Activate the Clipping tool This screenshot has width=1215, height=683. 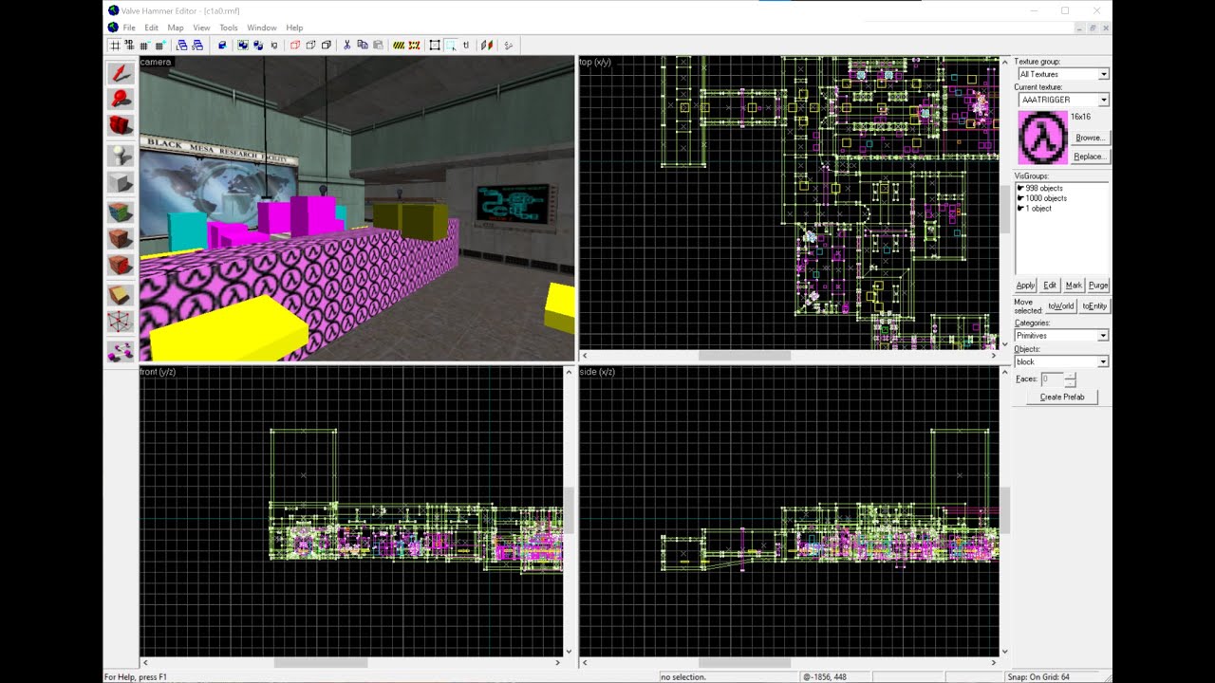121,294
